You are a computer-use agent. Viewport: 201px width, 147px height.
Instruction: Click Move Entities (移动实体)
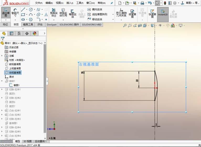pyautogui.click(x=95, y=19)
